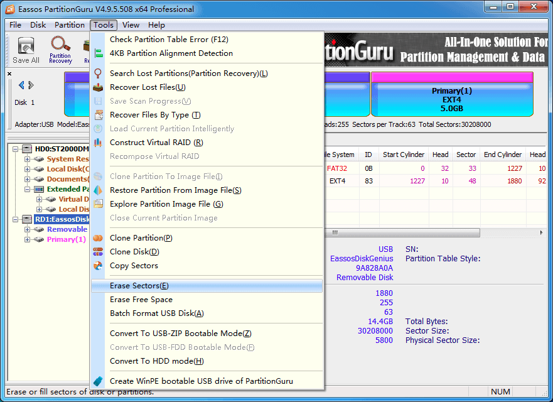Click the Explore Partition Image File icon
Viewport: 553px width, 402px height.
[x=99, y=204]
